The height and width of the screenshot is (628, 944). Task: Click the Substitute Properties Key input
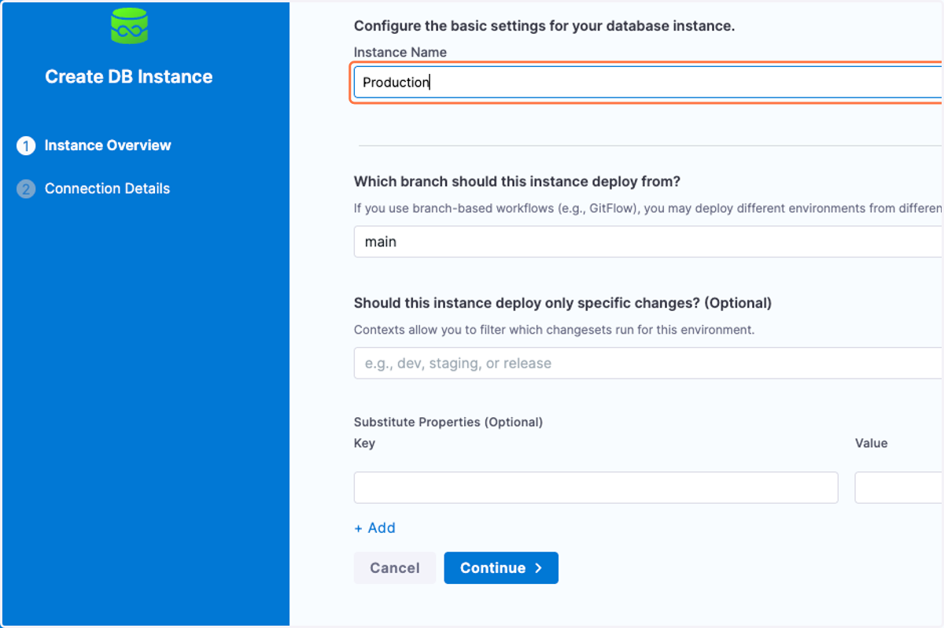coord(596,488)
